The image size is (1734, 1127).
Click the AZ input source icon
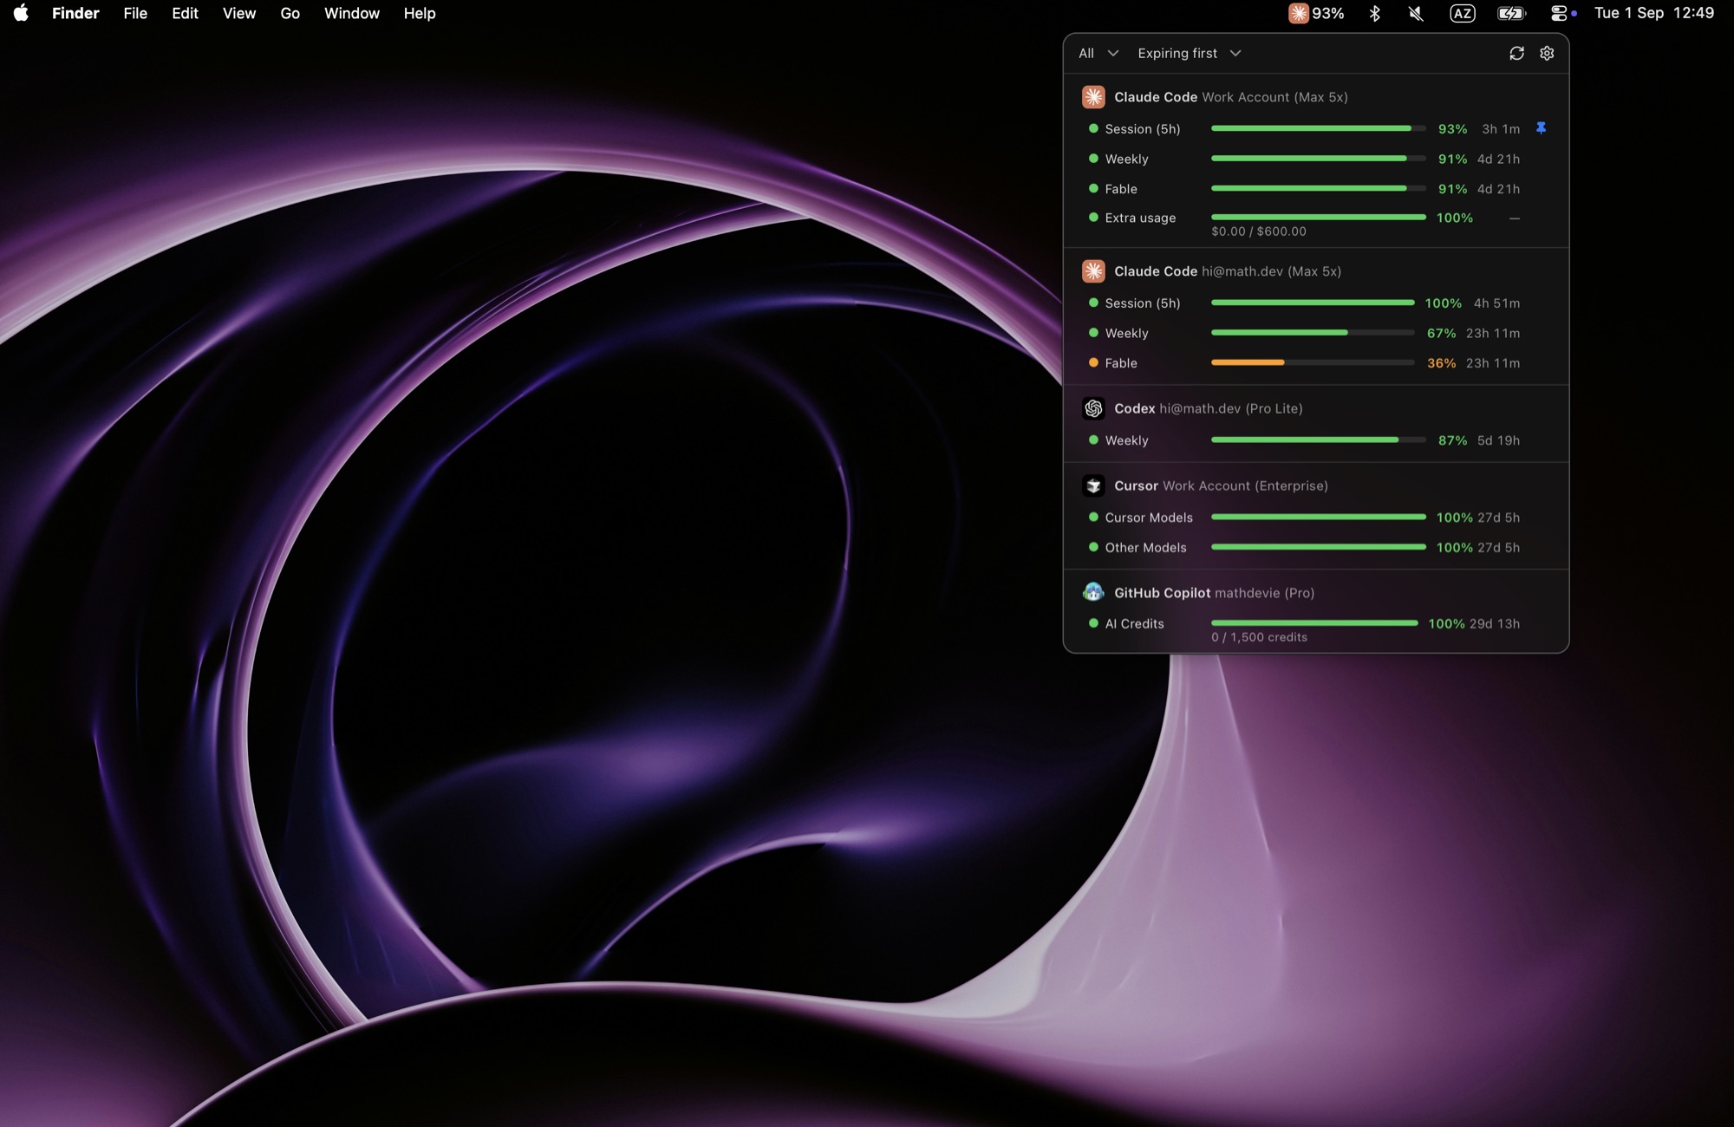1463,13
